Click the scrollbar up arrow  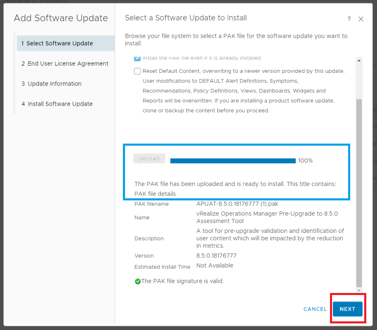[359, 60]
